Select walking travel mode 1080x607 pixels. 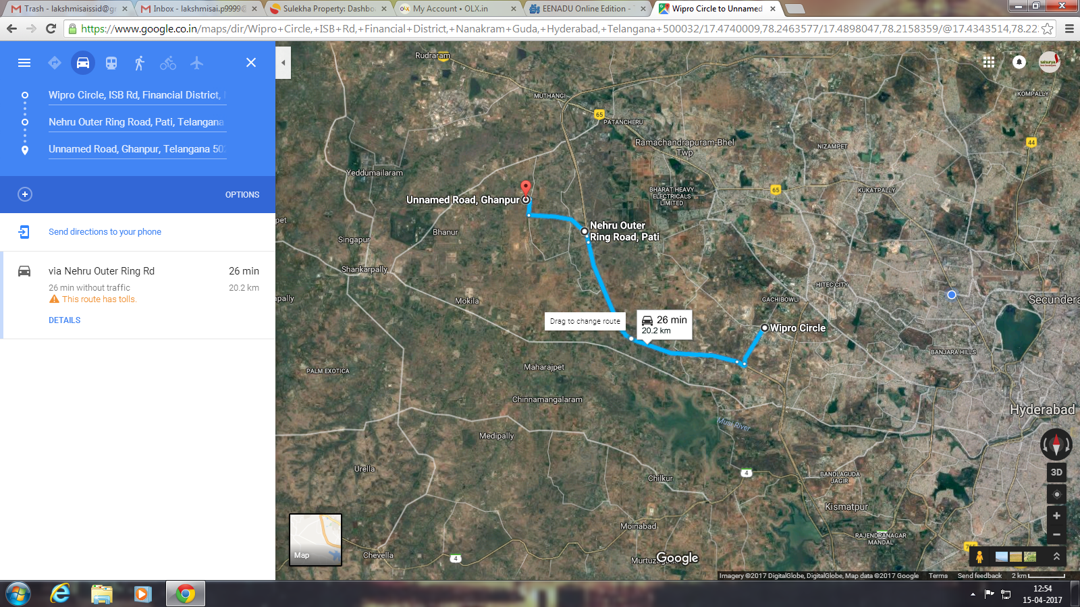[x=140, y=63]
